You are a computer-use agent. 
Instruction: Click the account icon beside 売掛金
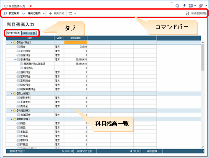click(x=18, y=106)
